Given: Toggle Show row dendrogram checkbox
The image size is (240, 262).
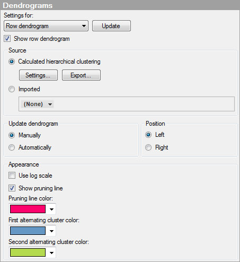Looking at the screenshot, I should coord(7,39).
